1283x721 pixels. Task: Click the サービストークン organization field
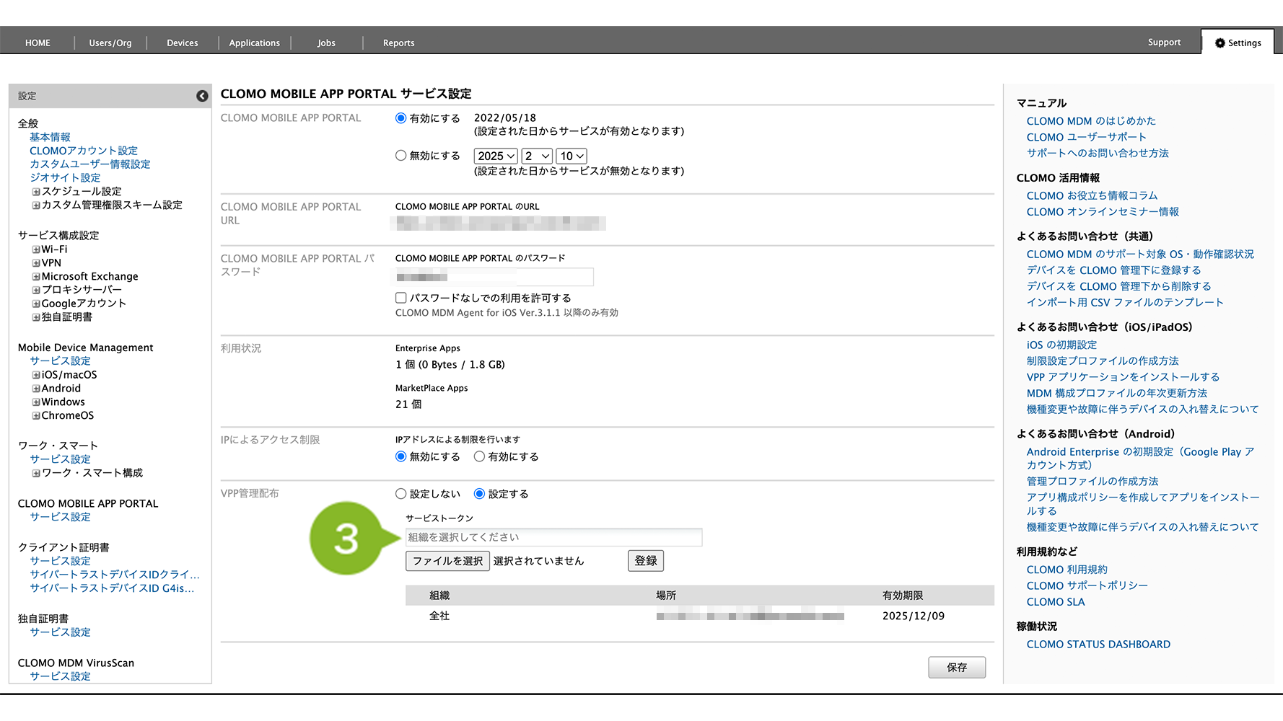click(553, 537)
